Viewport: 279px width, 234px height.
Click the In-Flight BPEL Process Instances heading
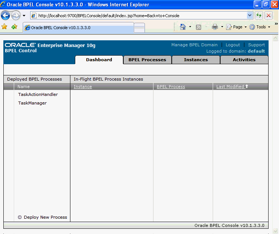click(108, 79)
